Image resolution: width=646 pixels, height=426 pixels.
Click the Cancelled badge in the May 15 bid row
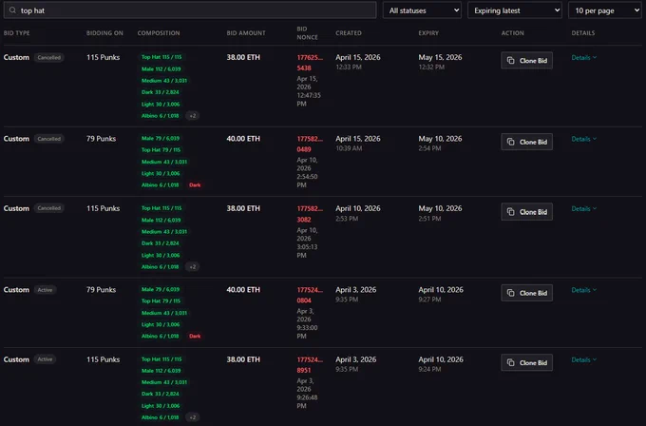[x=49, y=57]
